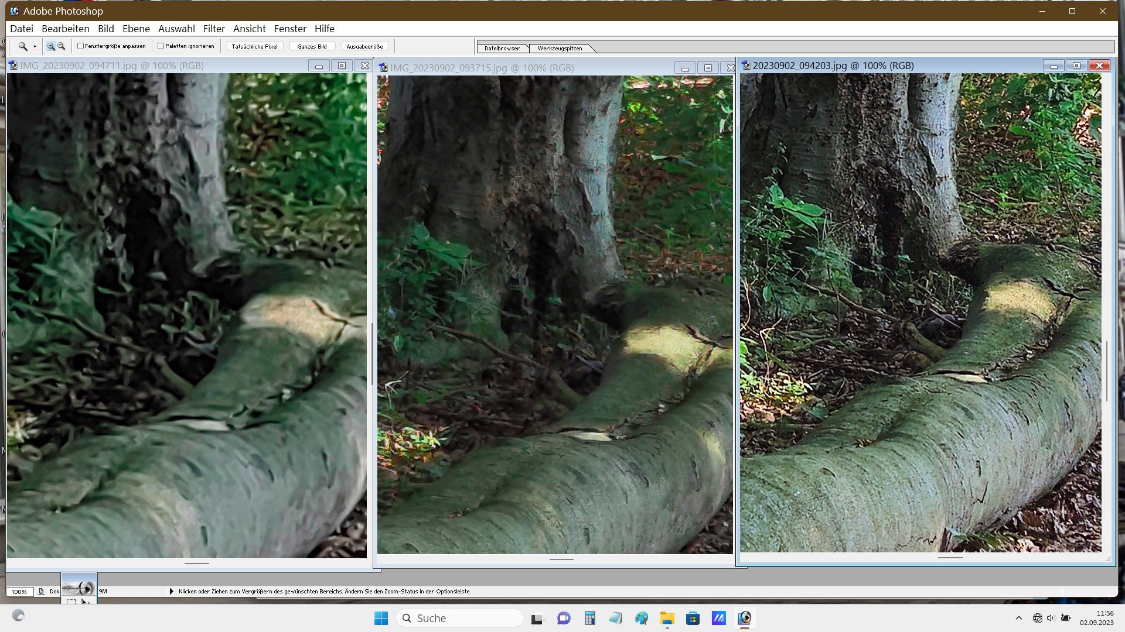
Task: Expand the status bar info triangle menu
Action: pyautogui.click(x=171, y=592)
